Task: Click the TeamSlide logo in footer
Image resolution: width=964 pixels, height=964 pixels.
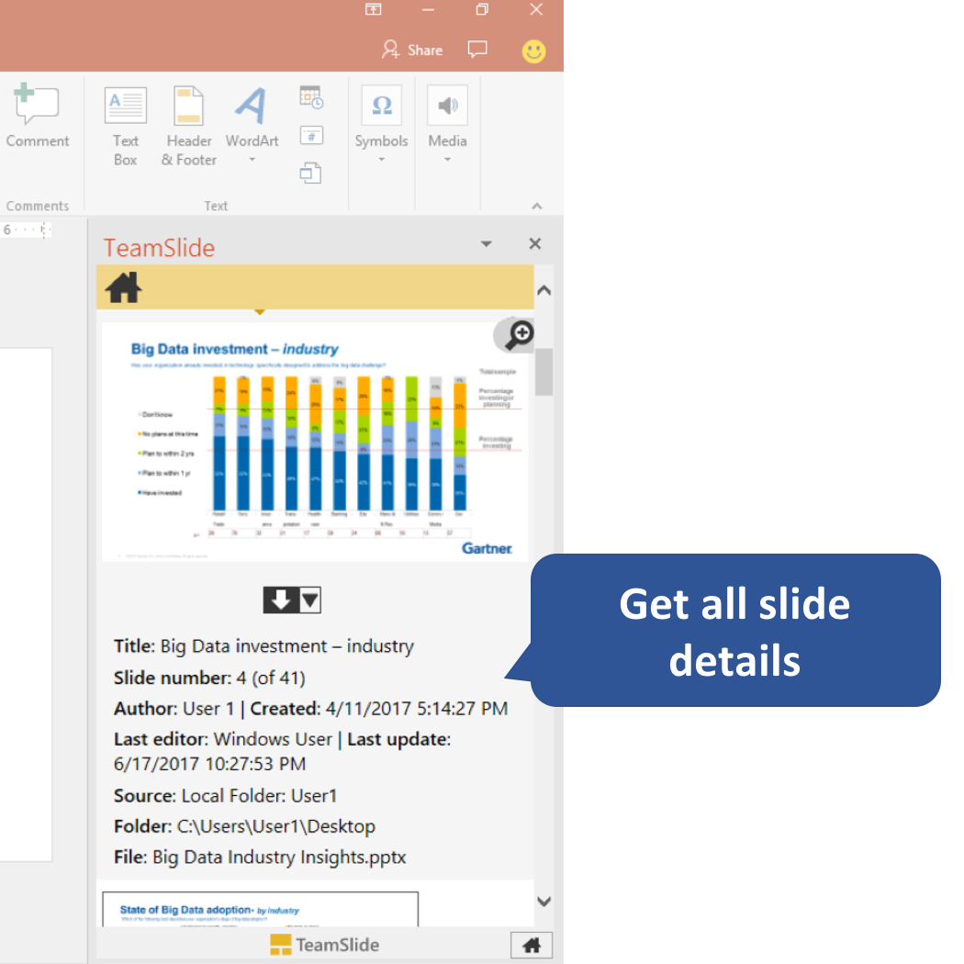Action: pos(325,945)
